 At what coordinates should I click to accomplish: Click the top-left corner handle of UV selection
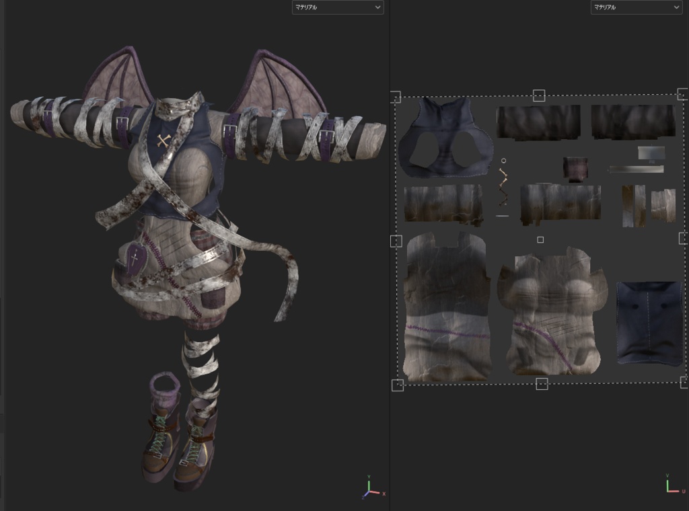click(396, 97)
